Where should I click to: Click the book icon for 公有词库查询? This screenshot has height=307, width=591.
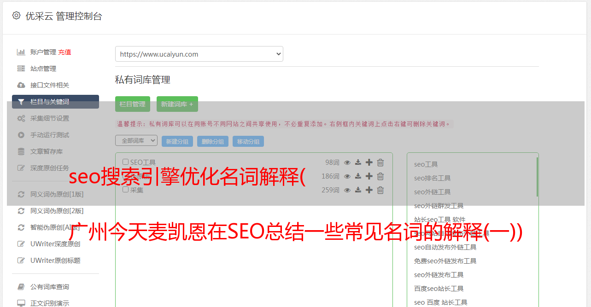click(21, 287)
